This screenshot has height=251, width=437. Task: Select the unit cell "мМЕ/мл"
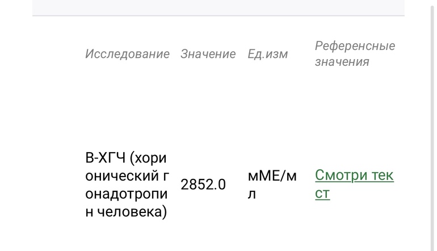pos(272,185)
